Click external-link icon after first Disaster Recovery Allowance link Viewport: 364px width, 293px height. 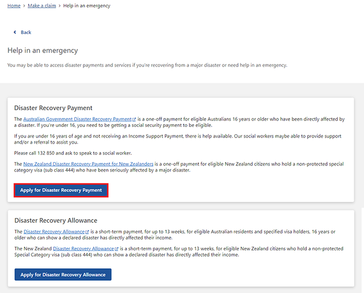[87, 232]
